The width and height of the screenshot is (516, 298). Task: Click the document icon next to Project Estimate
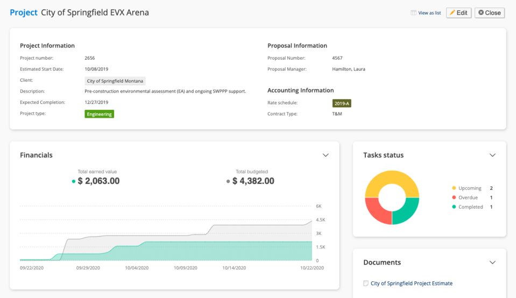(366, 283)
